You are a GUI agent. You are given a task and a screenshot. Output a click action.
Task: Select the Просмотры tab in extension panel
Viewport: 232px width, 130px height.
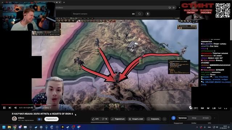pos(182,118)
